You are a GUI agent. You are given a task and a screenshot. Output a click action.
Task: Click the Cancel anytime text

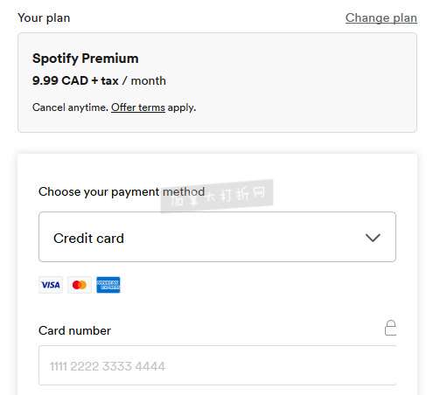(x=70, y=107)
